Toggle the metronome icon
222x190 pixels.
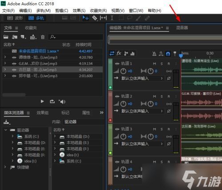click(154, 54)
